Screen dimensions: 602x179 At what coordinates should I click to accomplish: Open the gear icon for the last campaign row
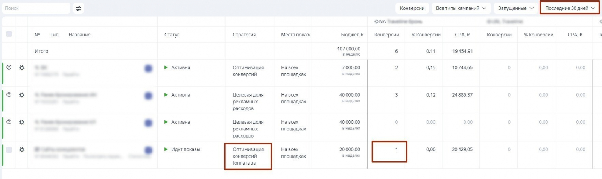(22, 150)
